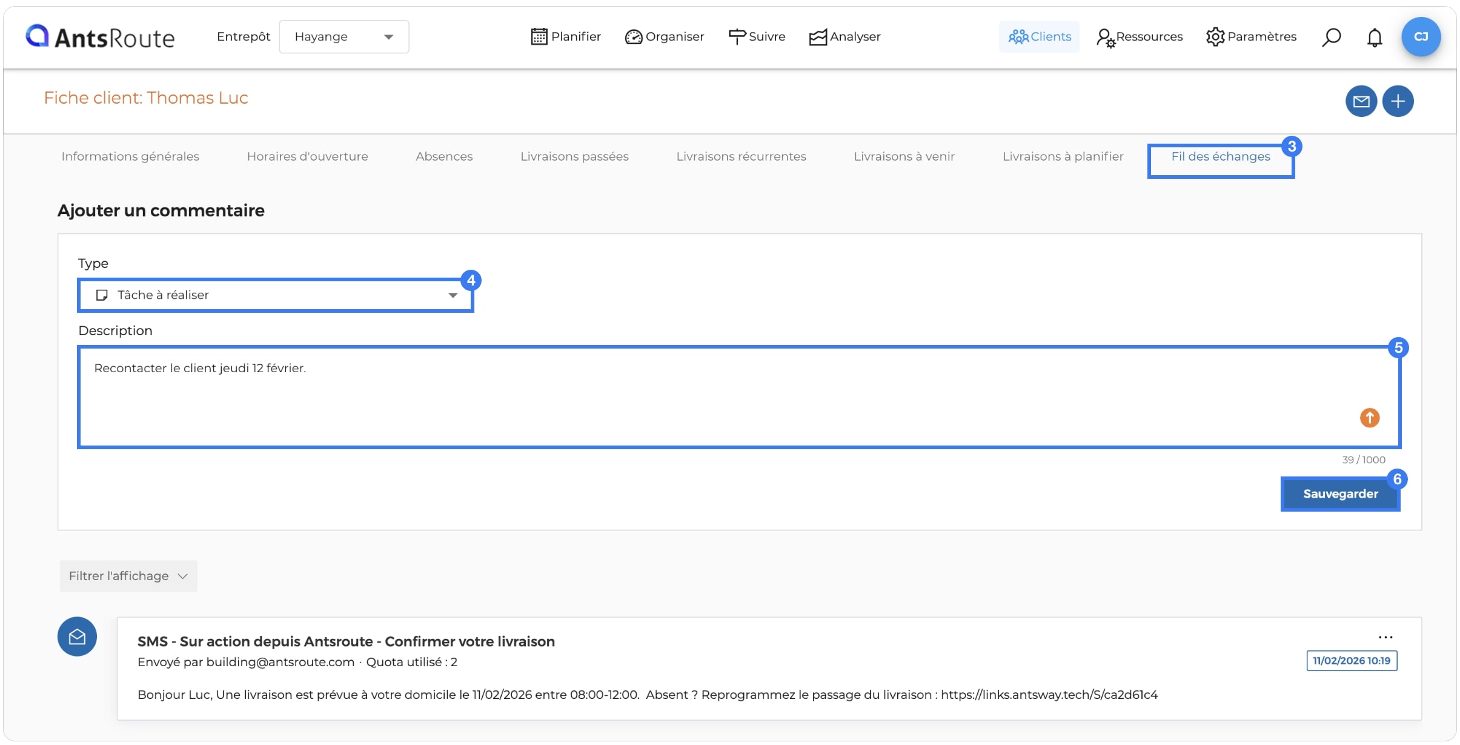Image resolution: width=1460 pixels, height=745 pixels.
Task: Open the search magnifier icon
Action: (x=1331, y=37)
